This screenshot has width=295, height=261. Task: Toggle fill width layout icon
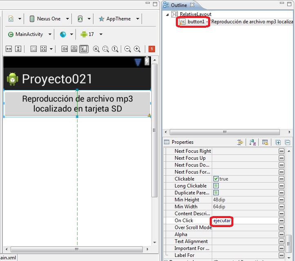click(9, 49)
